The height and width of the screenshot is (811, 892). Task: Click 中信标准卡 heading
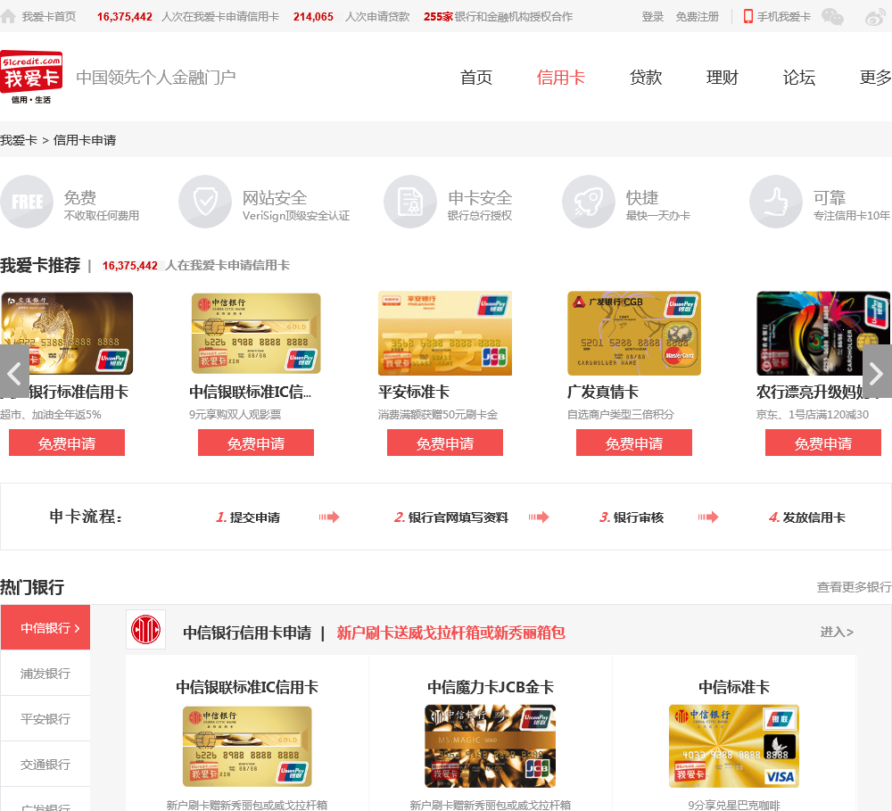[734, 687]
